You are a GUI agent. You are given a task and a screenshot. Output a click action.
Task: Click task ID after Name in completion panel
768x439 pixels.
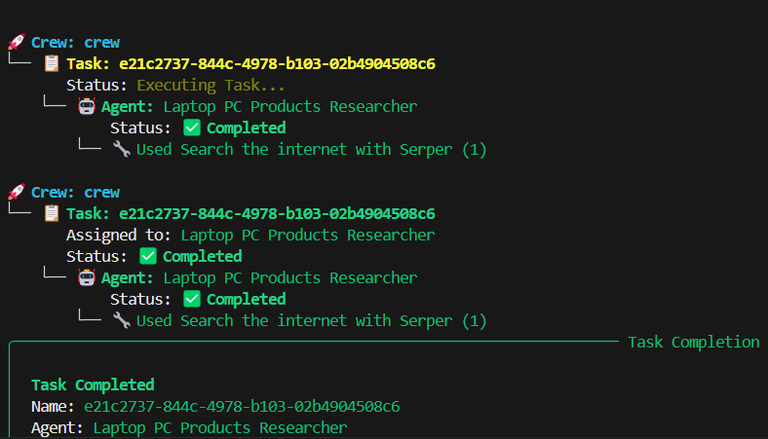(242, 406)
